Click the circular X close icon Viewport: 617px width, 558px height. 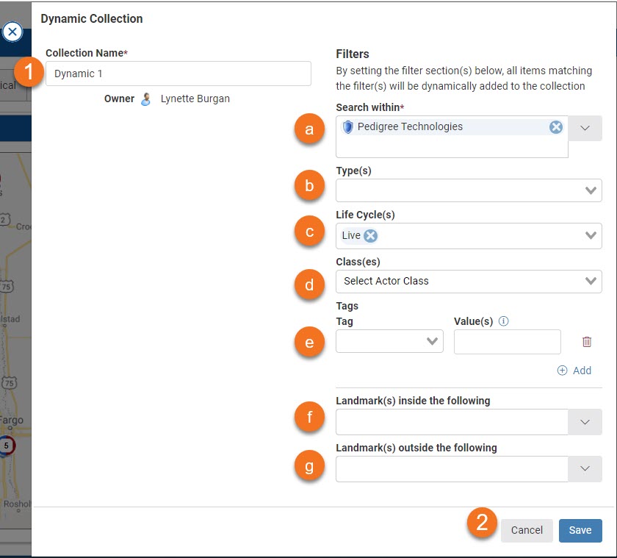pyautogui.click(x=13, y=32)
